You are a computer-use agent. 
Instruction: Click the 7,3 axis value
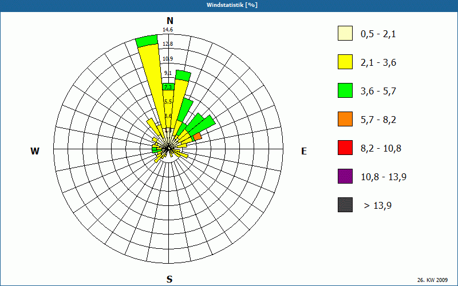coord(168,87)
